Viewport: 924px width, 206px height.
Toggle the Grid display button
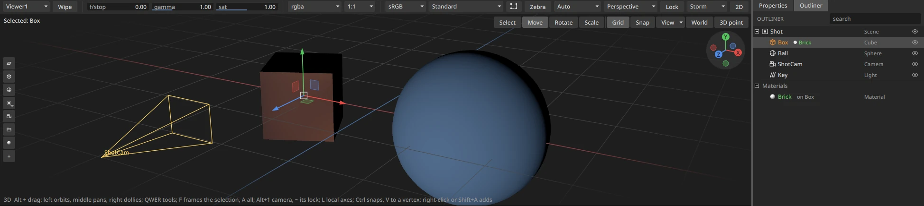pyautogui.click(x=618, y=22)
